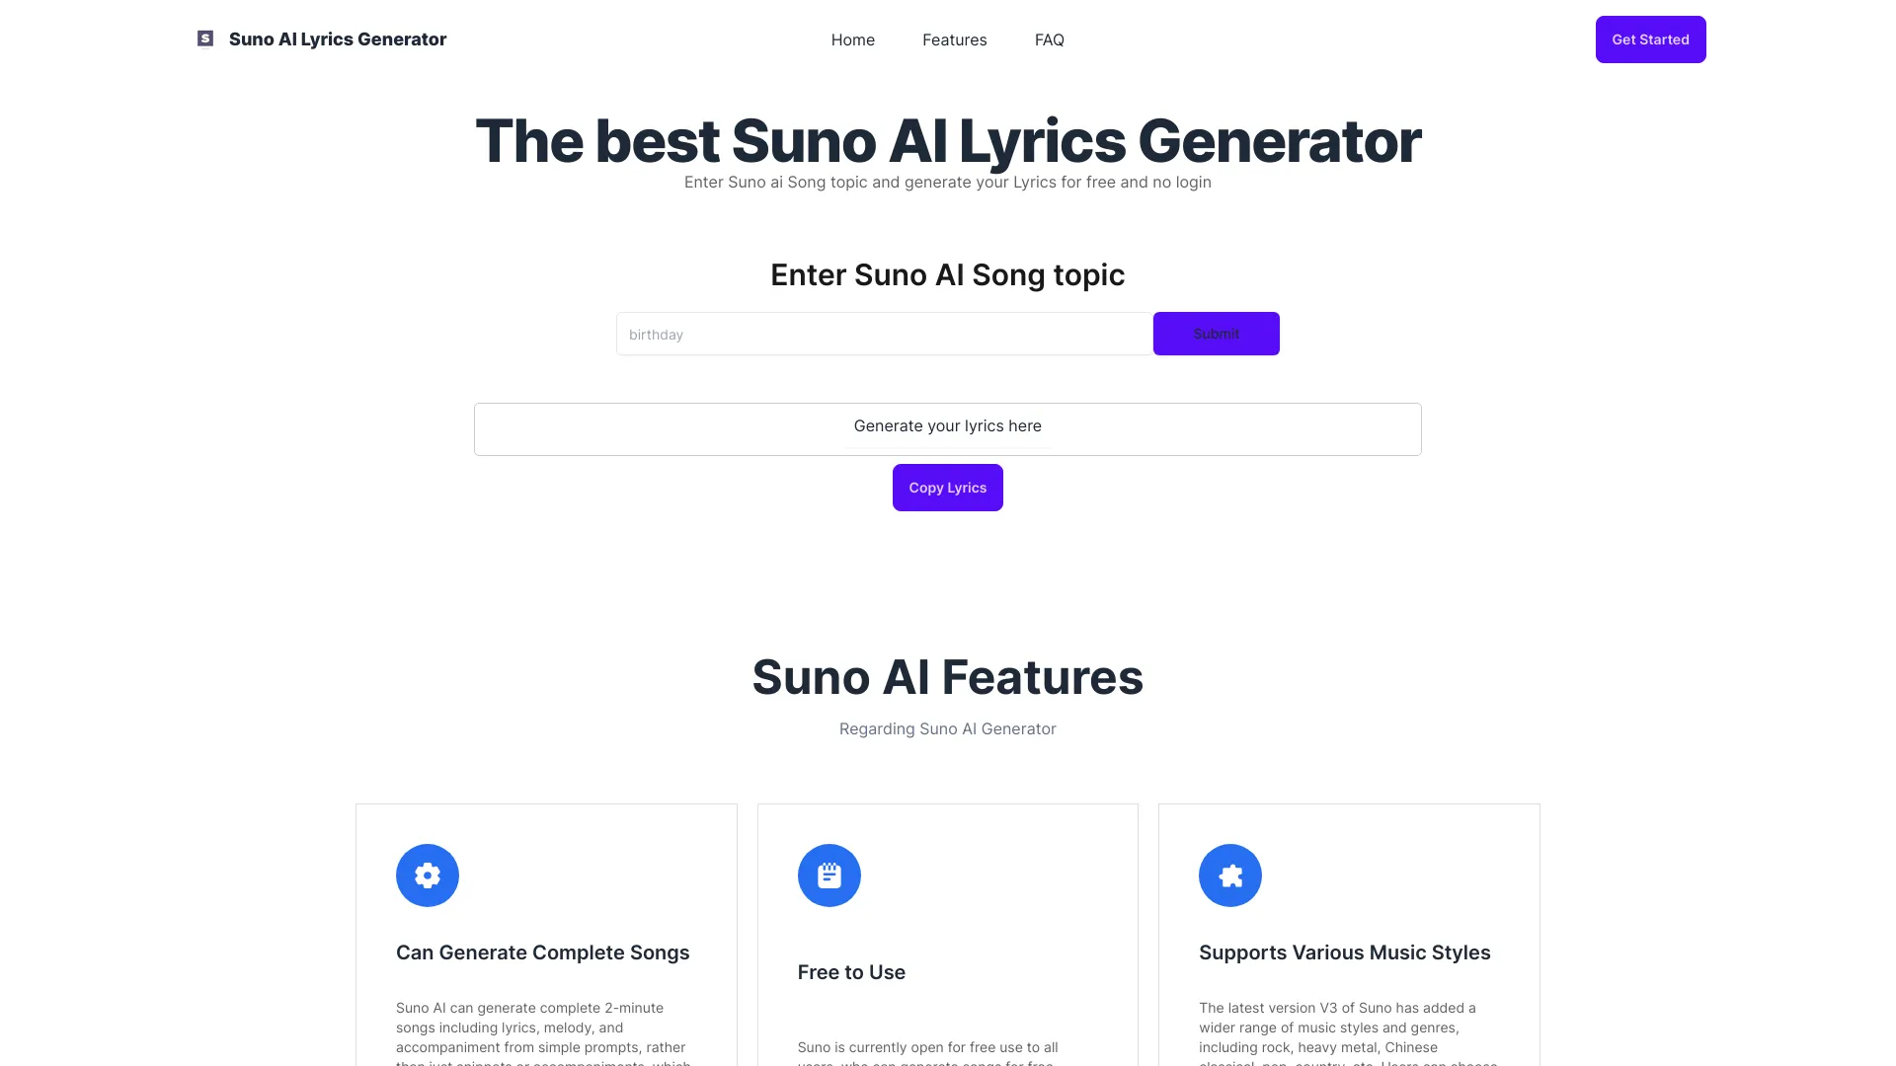Click the gear settings icon in Can Generate Complete Songs card
The height and width of the screenshot is (1066, 1896).
[428, 875]
